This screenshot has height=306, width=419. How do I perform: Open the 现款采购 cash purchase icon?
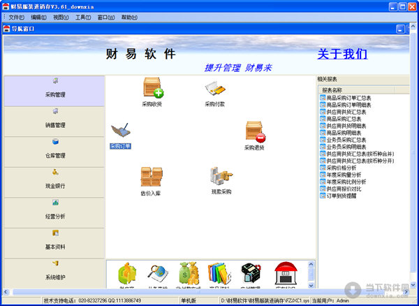pyautogui.click(x=221, y=177)
